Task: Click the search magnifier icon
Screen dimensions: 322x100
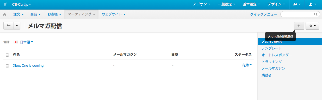Action: [x=316, y=14]
